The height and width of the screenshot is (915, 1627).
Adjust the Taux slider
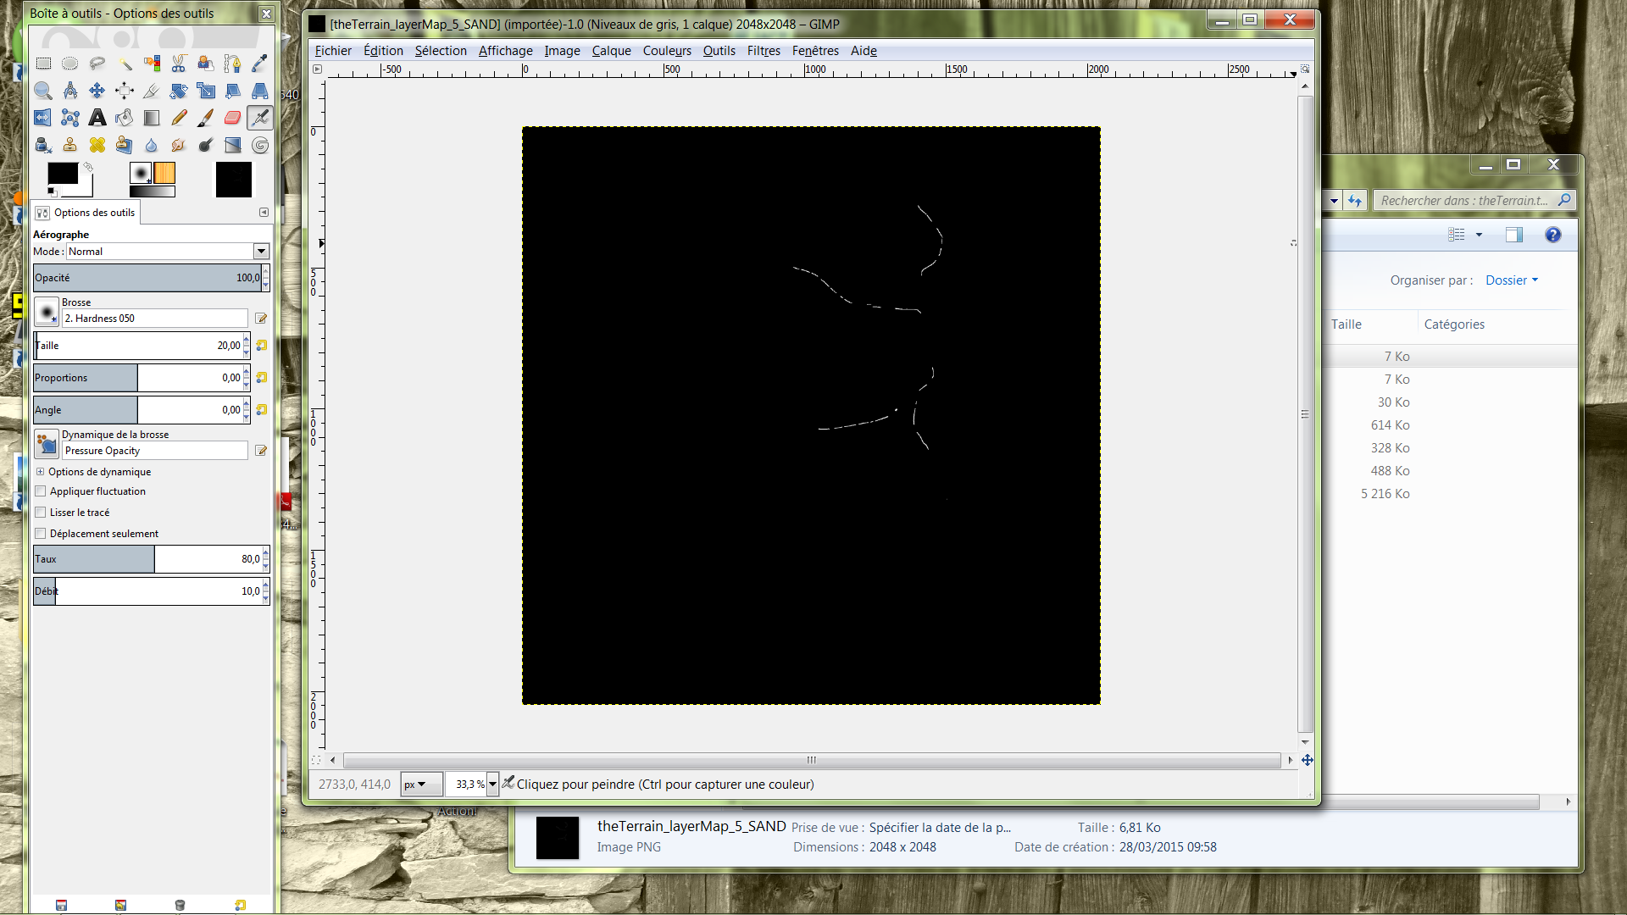pos(147,559)
